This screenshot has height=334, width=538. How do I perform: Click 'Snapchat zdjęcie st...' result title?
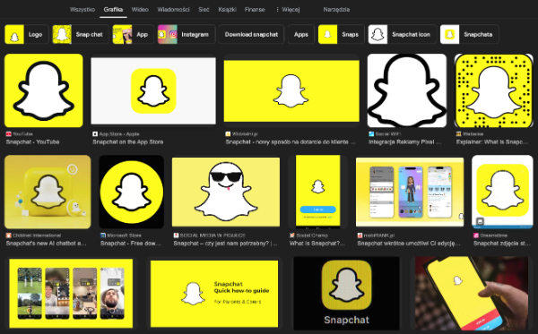pyautogui.click(x=501, y=244)
